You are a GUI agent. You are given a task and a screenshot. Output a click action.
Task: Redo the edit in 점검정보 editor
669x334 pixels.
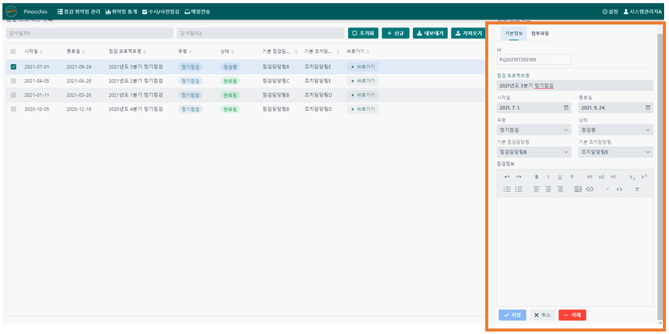519,177
